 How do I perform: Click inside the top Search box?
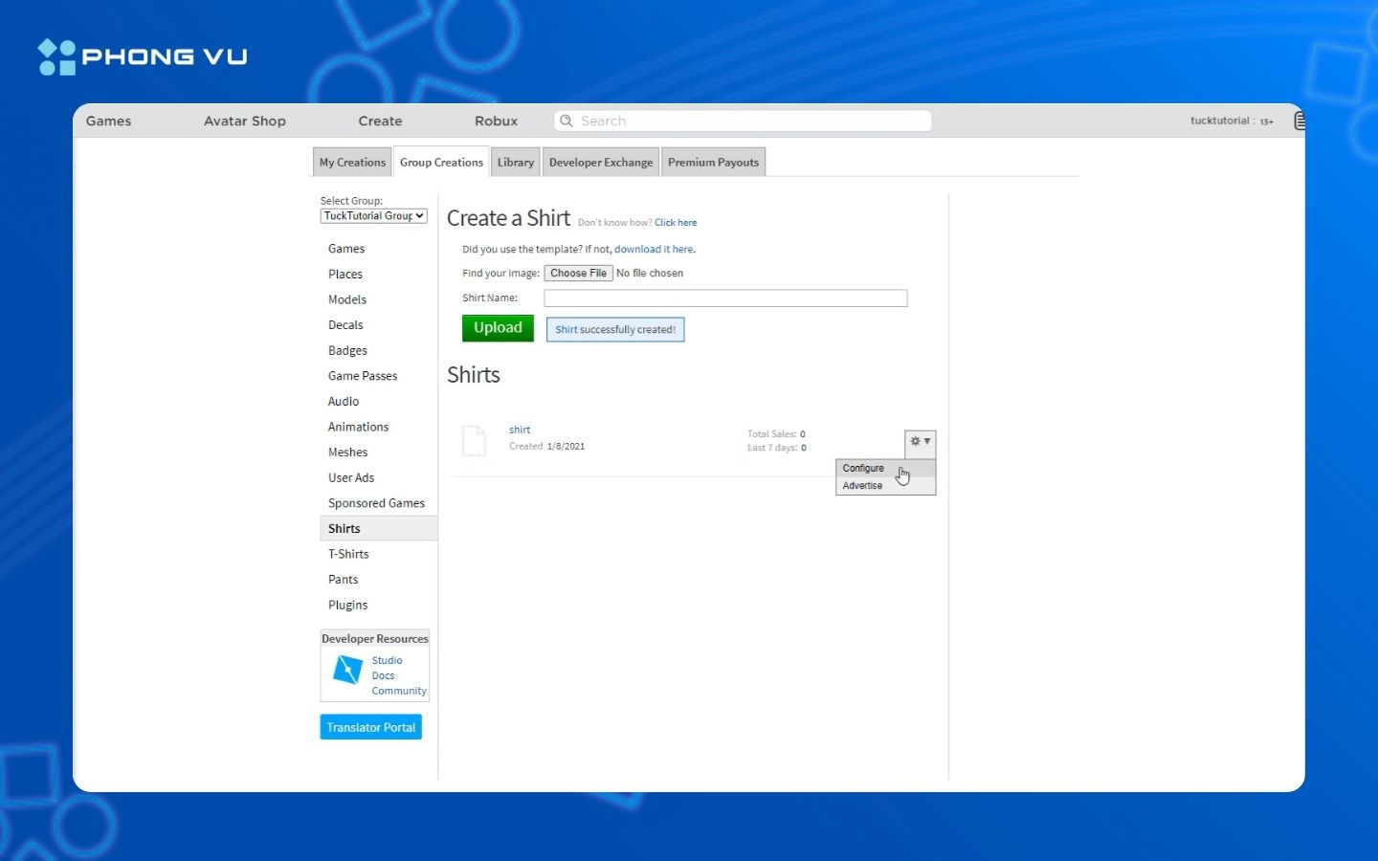pyautogui.click(x=746, y=121)
